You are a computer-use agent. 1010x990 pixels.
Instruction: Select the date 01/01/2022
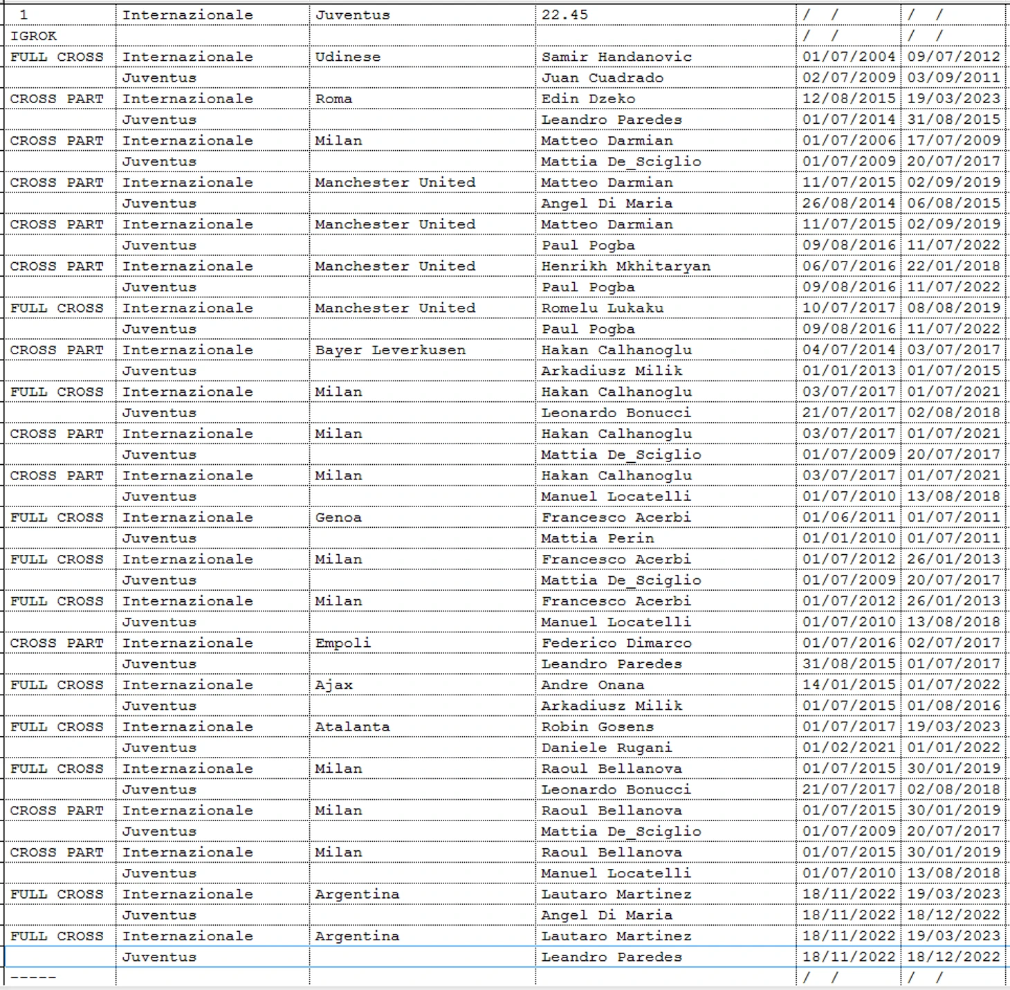(x=954, y=747)
